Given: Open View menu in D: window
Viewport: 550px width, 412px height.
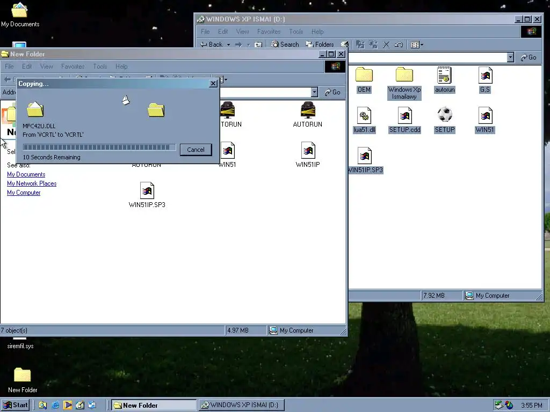Looking at the screenshot, I should 242,32.
